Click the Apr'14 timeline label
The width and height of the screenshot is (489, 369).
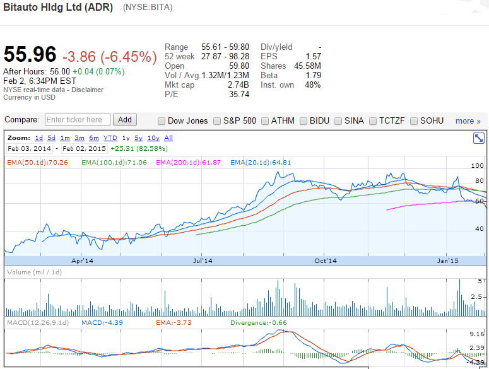tap(82, 261)
